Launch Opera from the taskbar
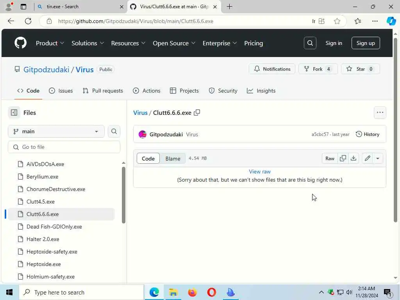400x300 pixels. pyautogui.click(x=211, y=292)
